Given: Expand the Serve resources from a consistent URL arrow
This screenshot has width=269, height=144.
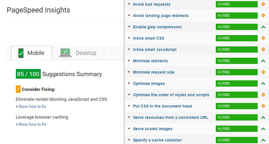Looking at the screenshot, I should (x=129, y=117).
